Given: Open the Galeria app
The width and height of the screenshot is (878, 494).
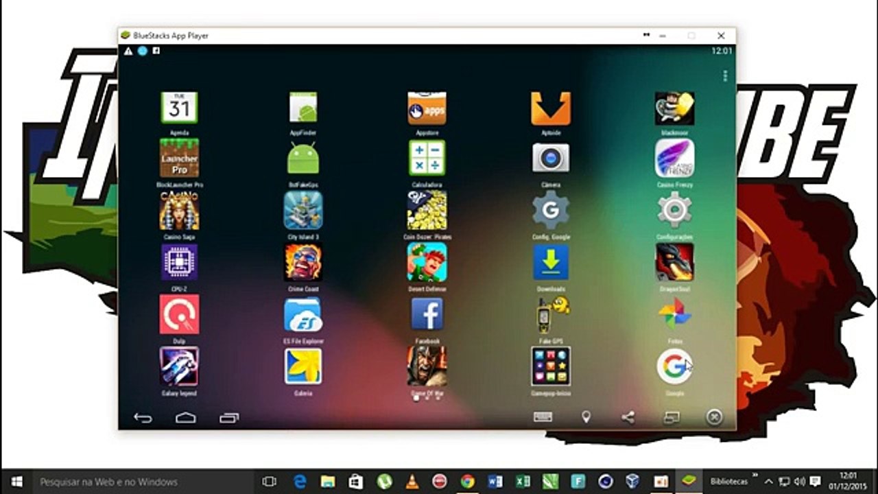Looking at the screenshot, I should [x=303, y=366].
